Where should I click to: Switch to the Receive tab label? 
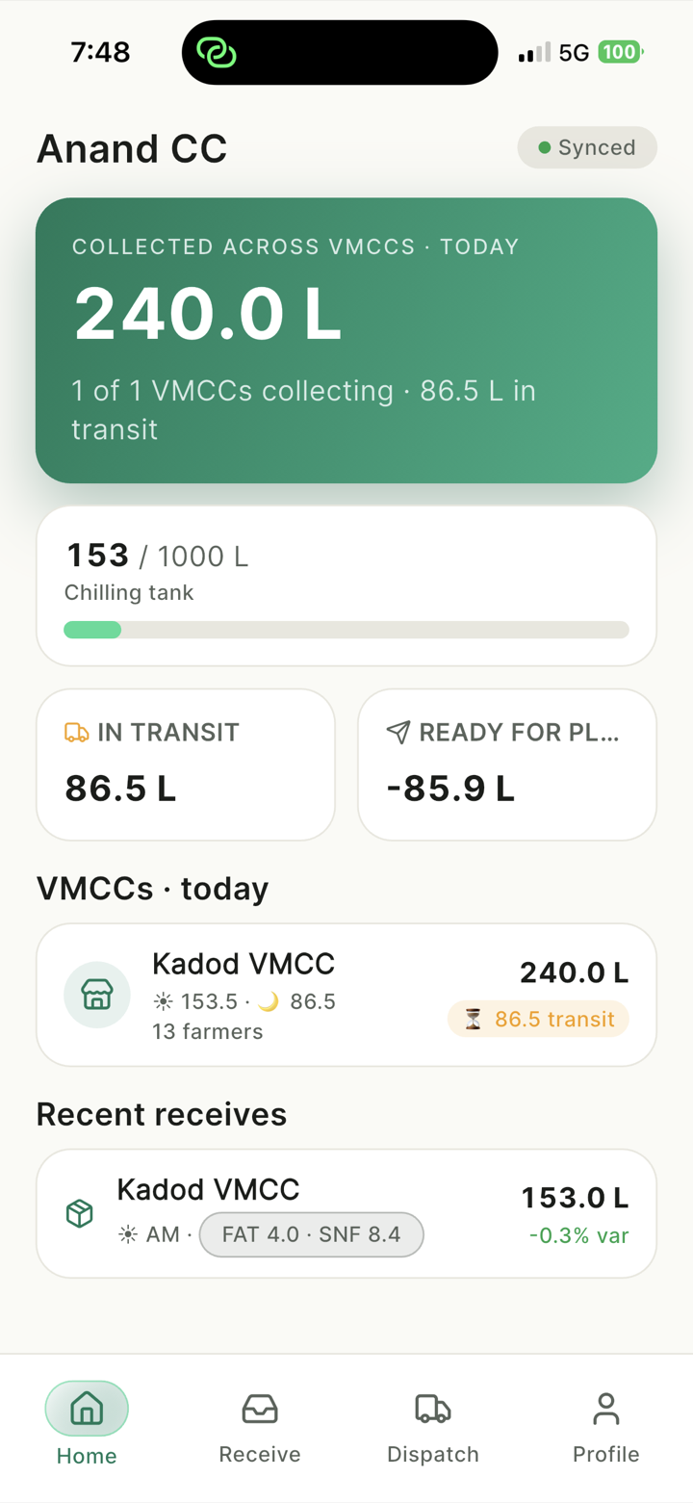[260, 1454]
